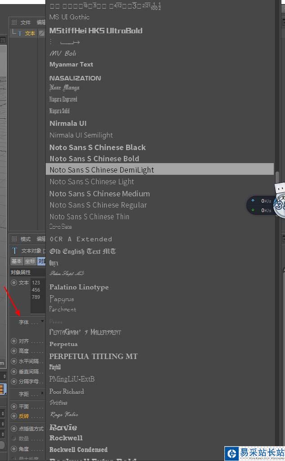Toggle 高度 parameter animation dot
The width and height of the screenshot is (285, 461).
(14, 351)
